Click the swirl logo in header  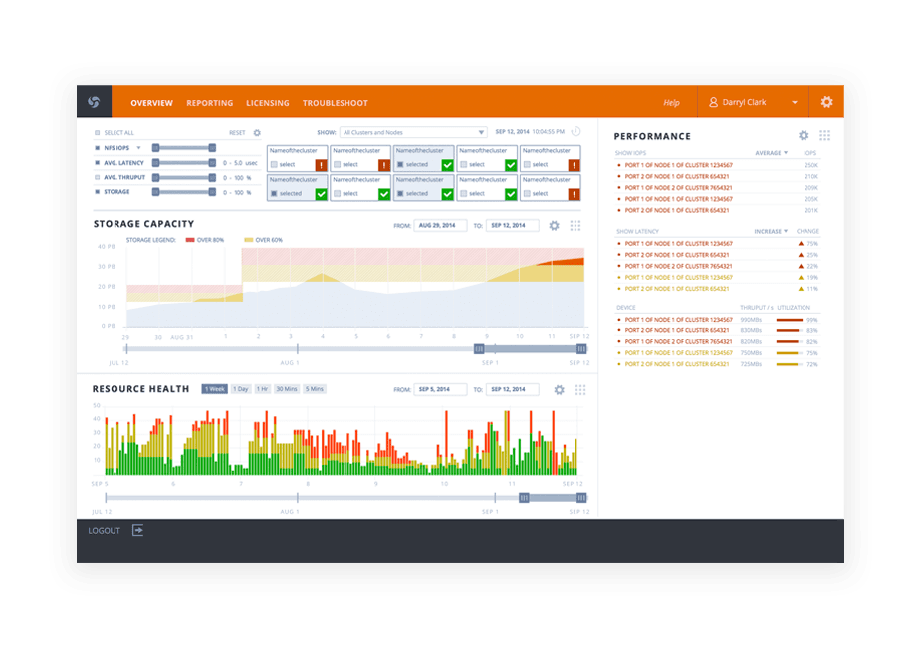point(94,102)
